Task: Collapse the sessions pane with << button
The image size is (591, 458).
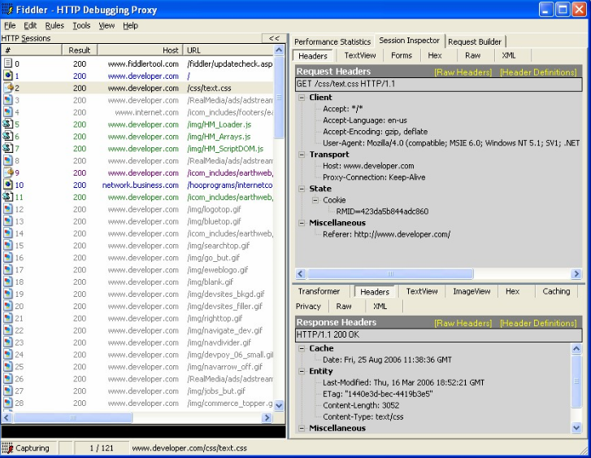Action: [x=274, y=38]
